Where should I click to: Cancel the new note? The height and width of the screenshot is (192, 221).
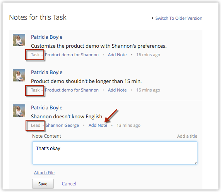coord(69,184)
